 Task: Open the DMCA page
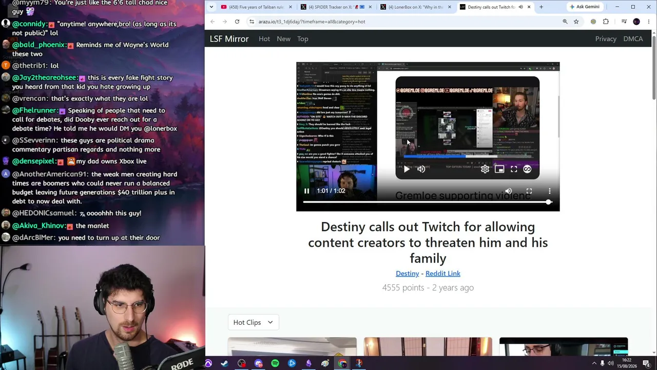[633, 39]
